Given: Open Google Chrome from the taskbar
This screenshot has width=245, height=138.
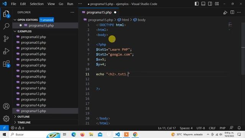Looking at the screenshot, I should click(135, 135).
